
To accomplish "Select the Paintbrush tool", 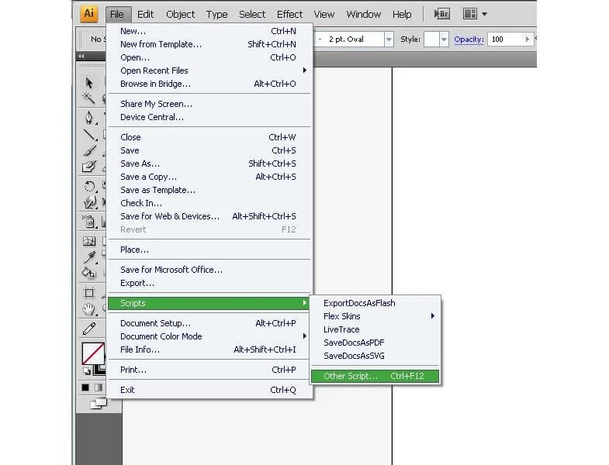I will click(90, 150).
